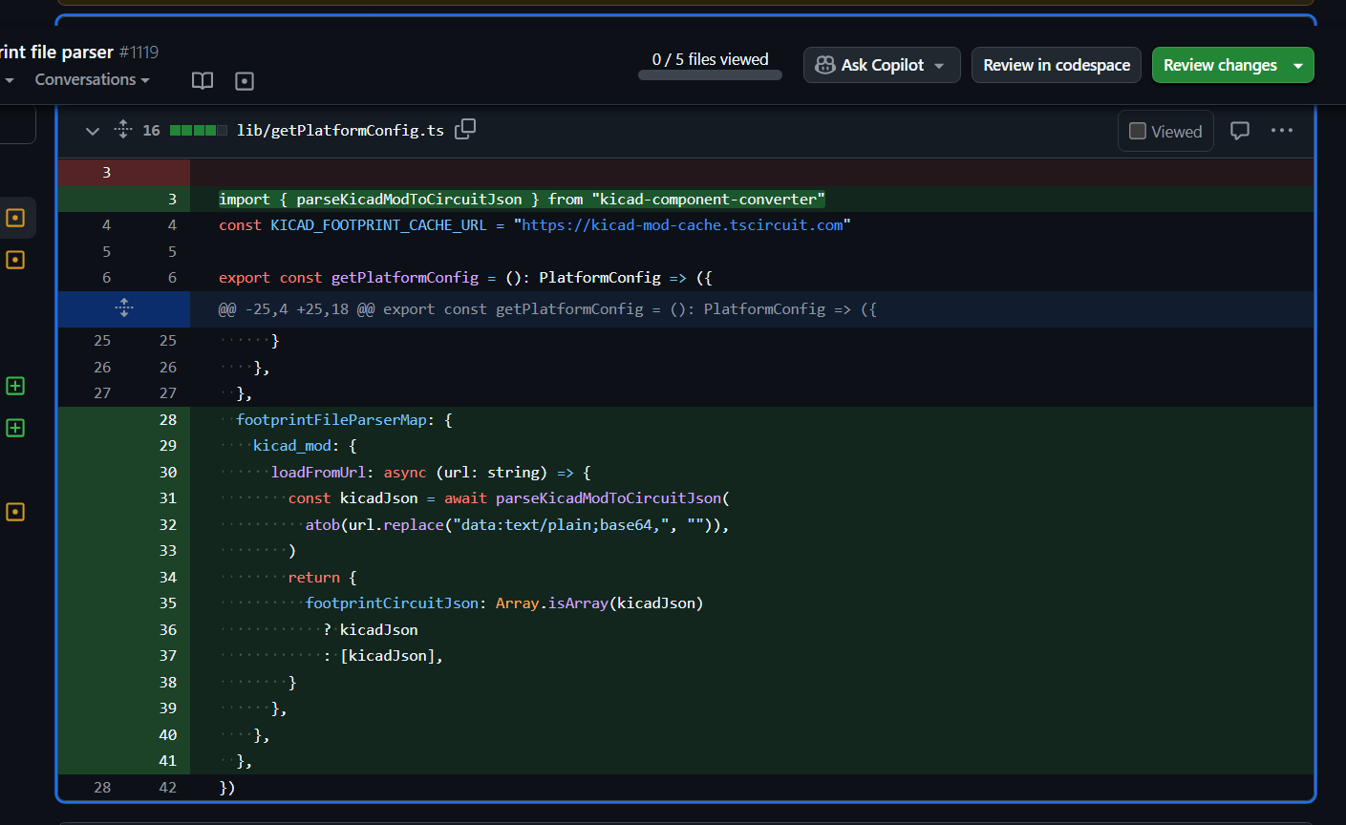Collapse the getPlatformConfig.ts file diff
The width and height of the screenshot is (1346, 825).
pyautogui.click(x=93, y=131)
